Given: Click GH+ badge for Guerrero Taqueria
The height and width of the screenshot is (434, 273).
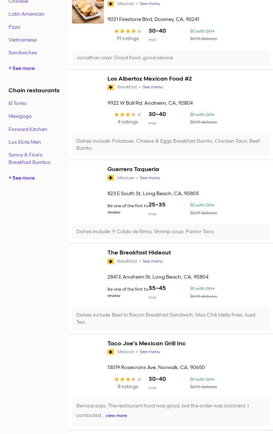Looking at the screenshot, I should (x=111, y=178).
